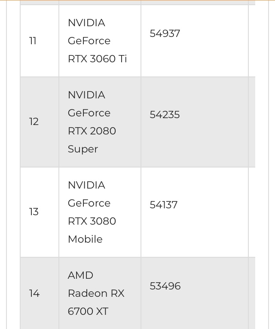Click the word Mobile
This screenshot has height=329, width=275.
(85, 239)
